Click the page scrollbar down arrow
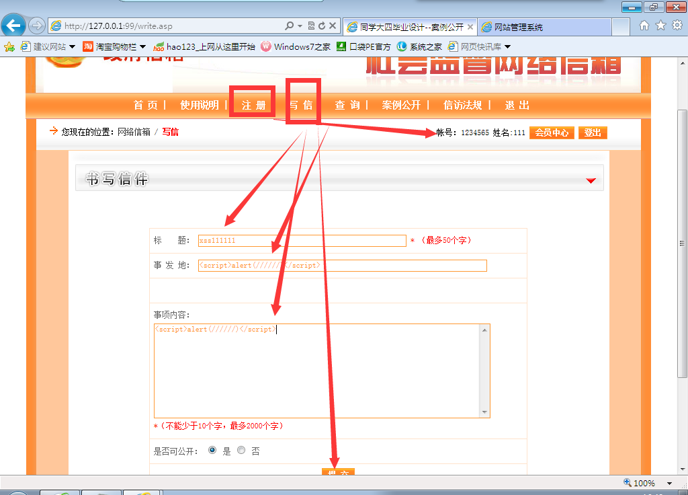688x495 pixels. pyautogui.click(x=683, y=469)
